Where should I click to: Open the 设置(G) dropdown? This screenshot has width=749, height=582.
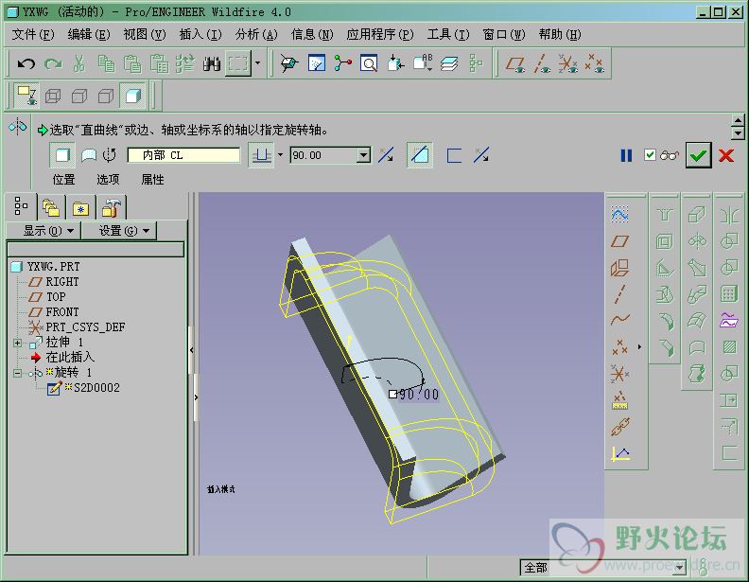coord(119,231)
